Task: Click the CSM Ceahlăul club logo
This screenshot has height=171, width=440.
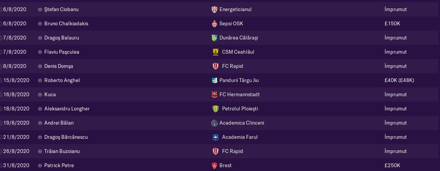Action: pyautogui.click(x=215, y=52)
